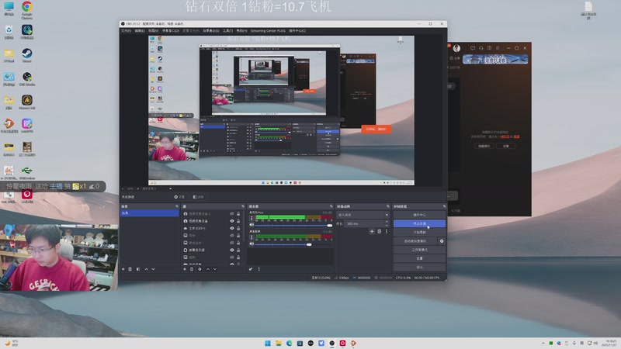The width and height of the screenshot is (621, 349).
Task: Open the mixer panel's three-dot menu at the bottom
Action: [x=259, y=269]
